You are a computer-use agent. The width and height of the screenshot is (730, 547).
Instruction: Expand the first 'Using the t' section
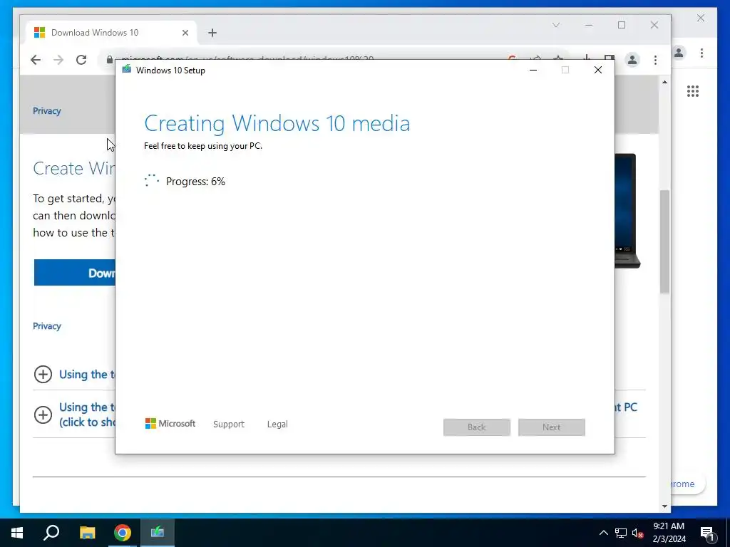(x=43, y=374)
